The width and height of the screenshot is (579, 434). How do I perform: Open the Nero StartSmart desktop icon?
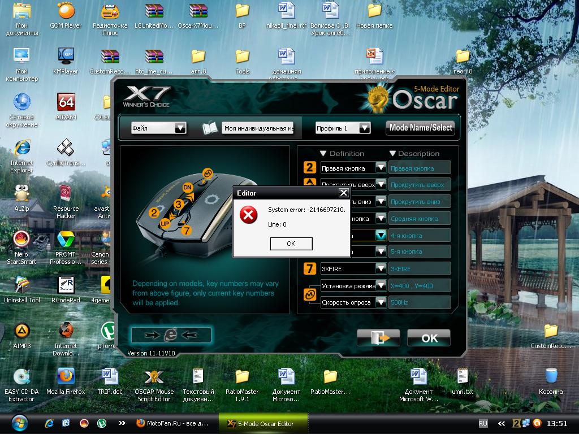coord(21,248)
